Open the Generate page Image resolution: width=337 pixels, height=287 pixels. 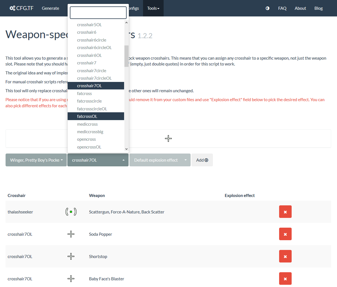point(50,8)
